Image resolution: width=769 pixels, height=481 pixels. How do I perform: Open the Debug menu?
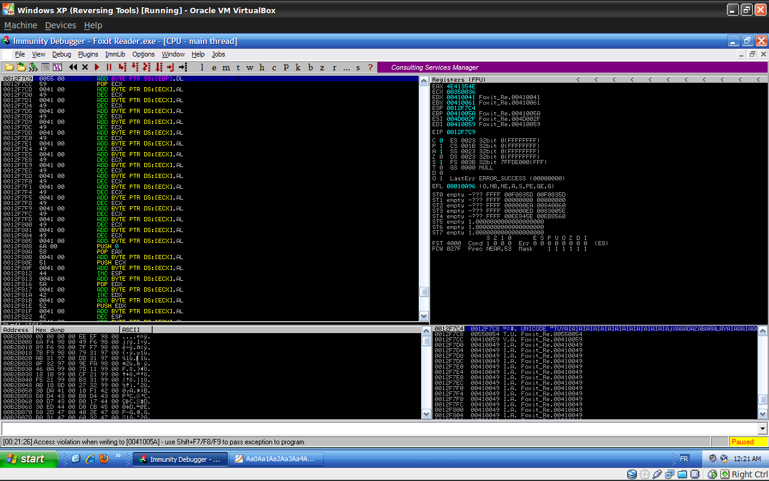61,54
